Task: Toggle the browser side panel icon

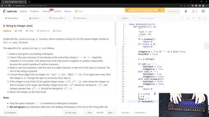Action: click(200, 6)
